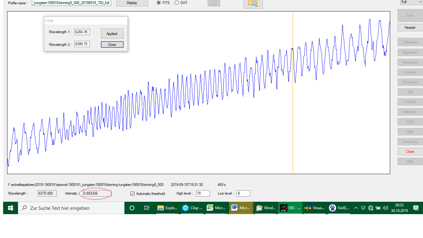The height and width of the screenshot is (238, 423).
Task: Open Visual Spec from the taskbar
Action: (315, 208)
